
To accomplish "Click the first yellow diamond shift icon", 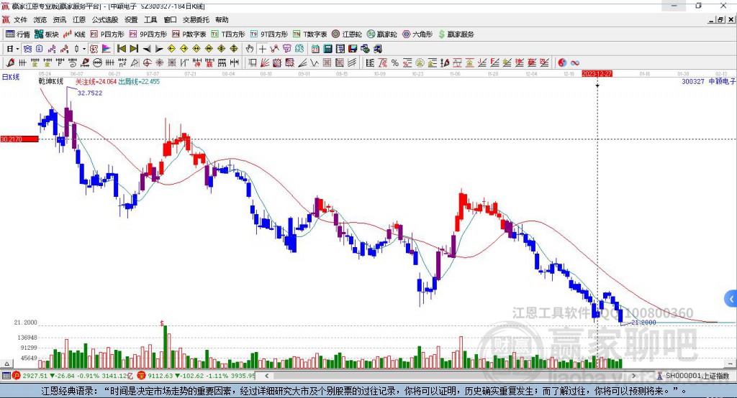I will [171, 49].
